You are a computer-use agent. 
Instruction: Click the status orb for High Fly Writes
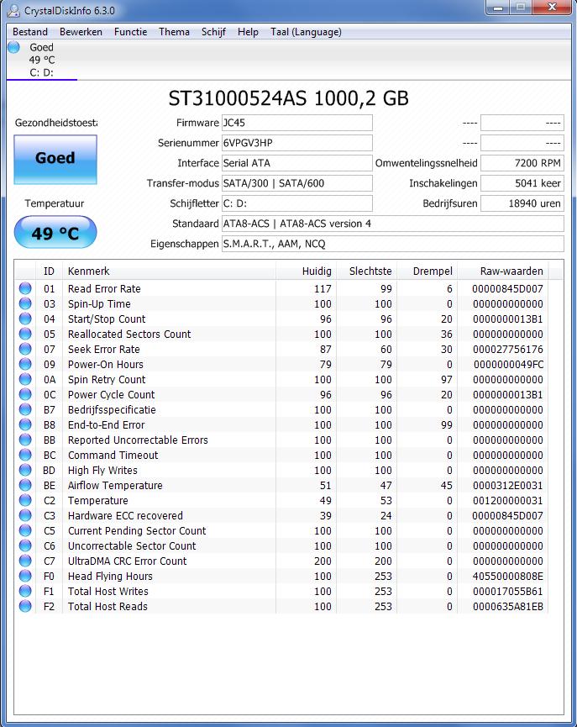click(x=25, y=470)
